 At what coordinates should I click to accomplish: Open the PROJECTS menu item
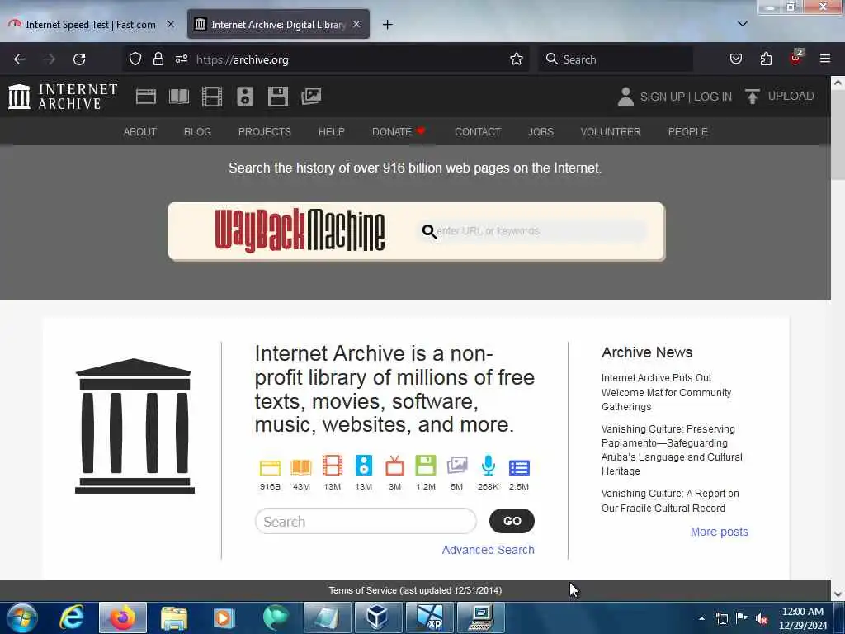tap(265, 132)
